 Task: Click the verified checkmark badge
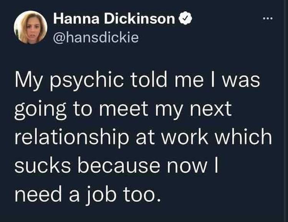pyautogui.click(x=184, y=18)
